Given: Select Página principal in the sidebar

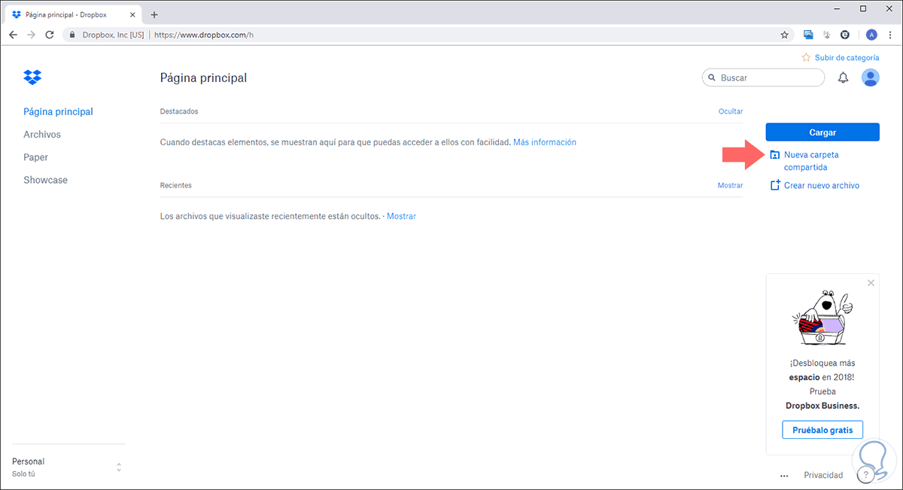Looking at the screenshot, I should click(x=58, y=111).
